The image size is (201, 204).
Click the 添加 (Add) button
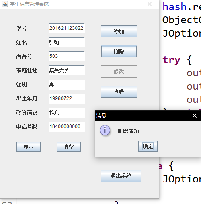(119, 31)
